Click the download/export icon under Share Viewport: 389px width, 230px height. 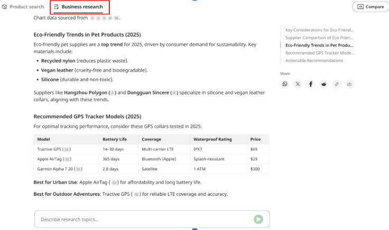pos(349,84)
